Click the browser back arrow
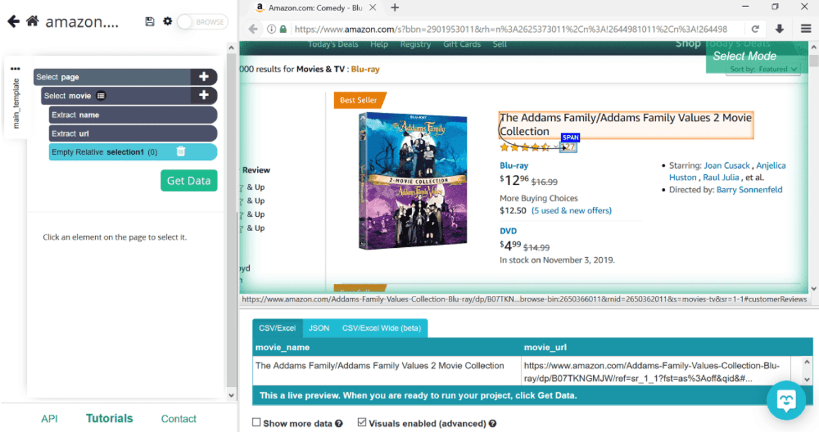Image resolution: width=819 pixels, height=432 pixels. (x=253, y=29)
